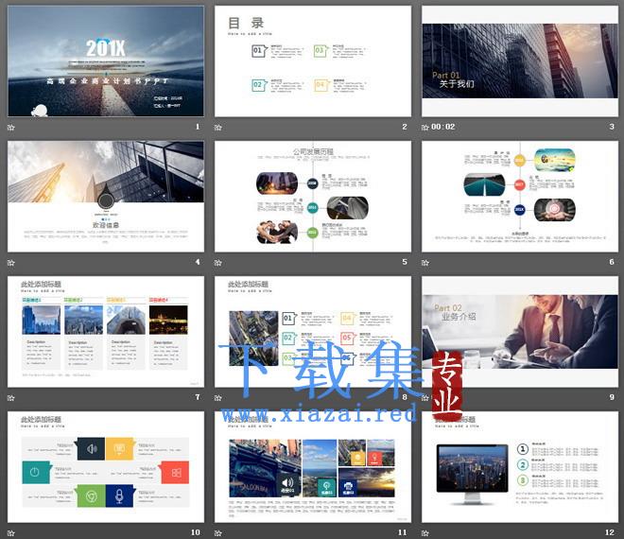Click slide number 12 label
Viewport: 624px width, 539px height.
pos(610,532)
